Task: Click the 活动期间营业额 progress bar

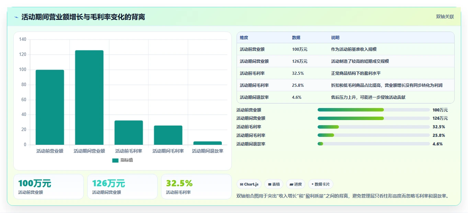Action: (374, 118)
